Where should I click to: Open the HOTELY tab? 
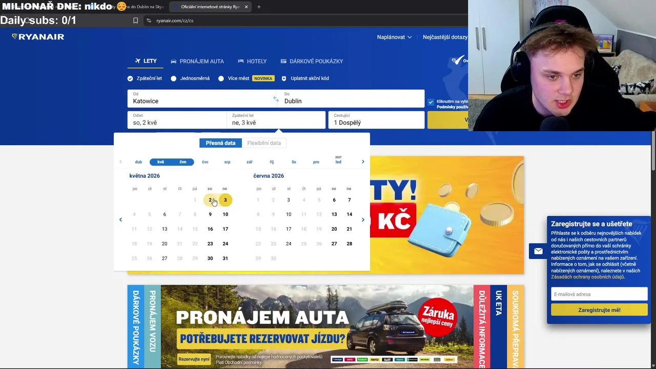point(252,61)
